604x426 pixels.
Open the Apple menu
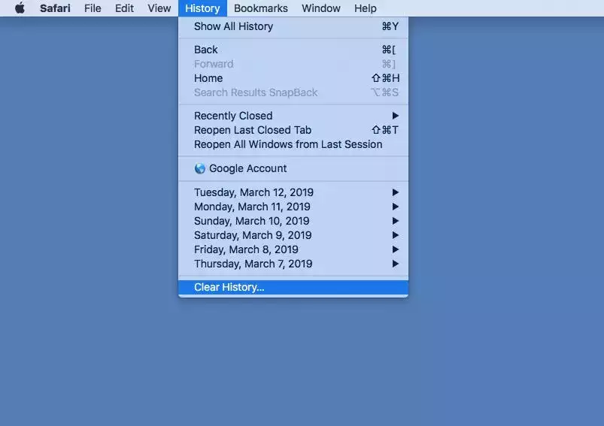coord(20,8)
